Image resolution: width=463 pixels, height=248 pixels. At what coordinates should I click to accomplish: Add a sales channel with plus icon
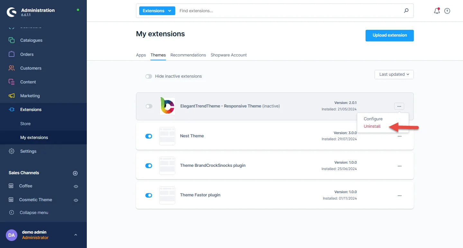tap(75, 173)
